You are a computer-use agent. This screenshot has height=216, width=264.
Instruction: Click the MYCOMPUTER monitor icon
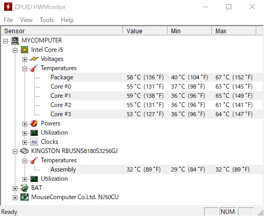(x=15, y=40)
